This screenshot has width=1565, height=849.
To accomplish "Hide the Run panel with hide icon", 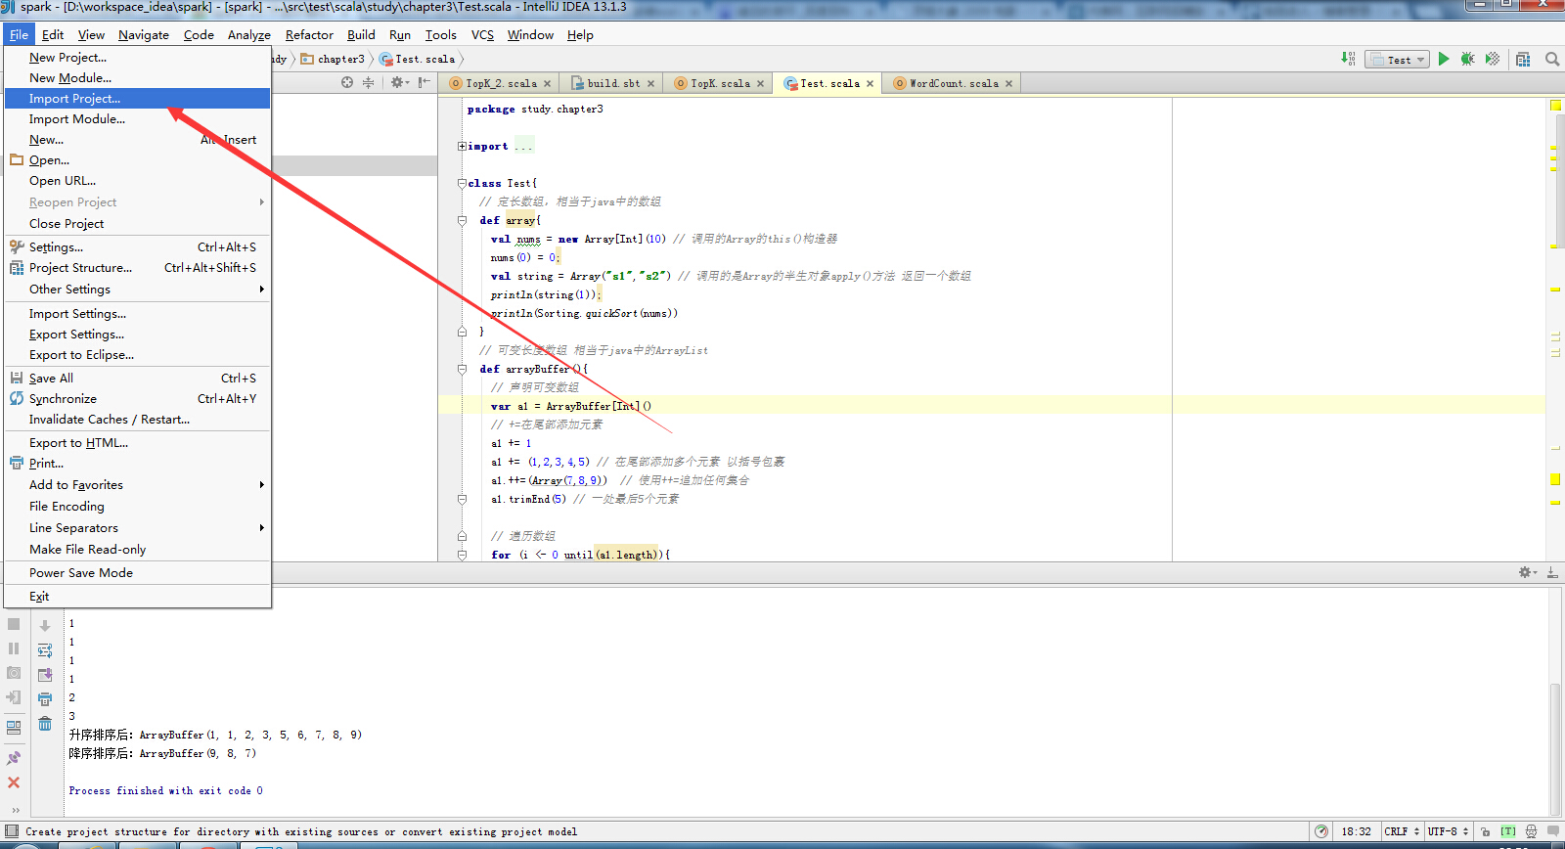I will (x=1552, y=572).
